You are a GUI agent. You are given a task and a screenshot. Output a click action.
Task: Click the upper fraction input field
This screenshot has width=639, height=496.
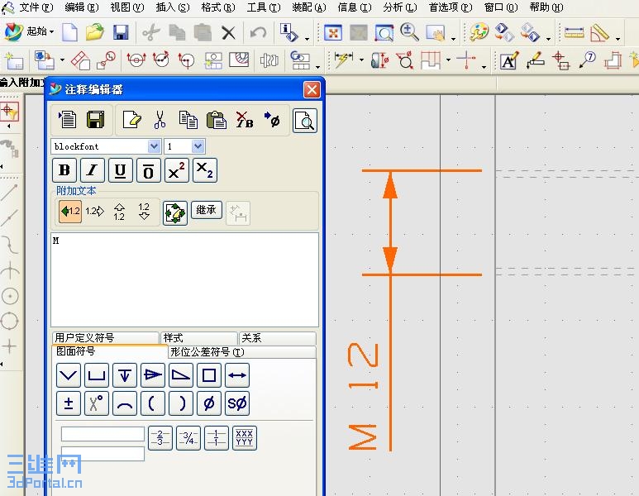point(103,434)
